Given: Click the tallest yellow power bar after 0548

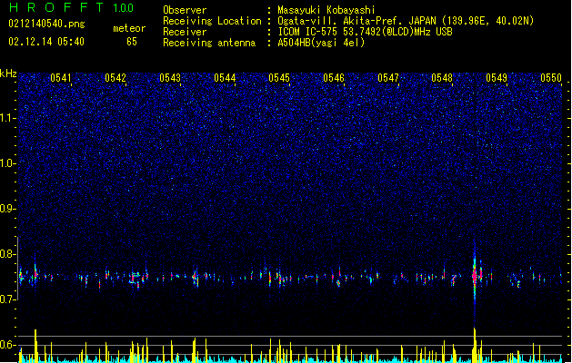Looking at the screenshot, I should (x=475, y=345).
